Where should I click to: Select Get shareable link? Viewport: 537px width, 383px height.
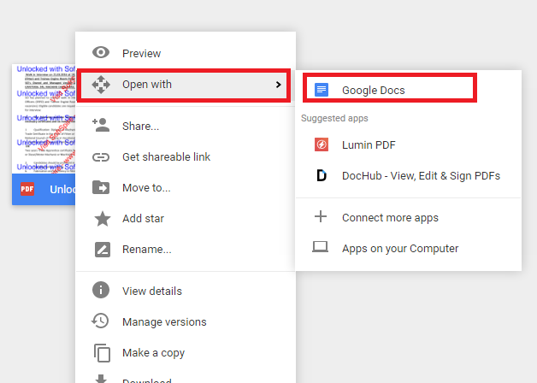click(186, 156)
